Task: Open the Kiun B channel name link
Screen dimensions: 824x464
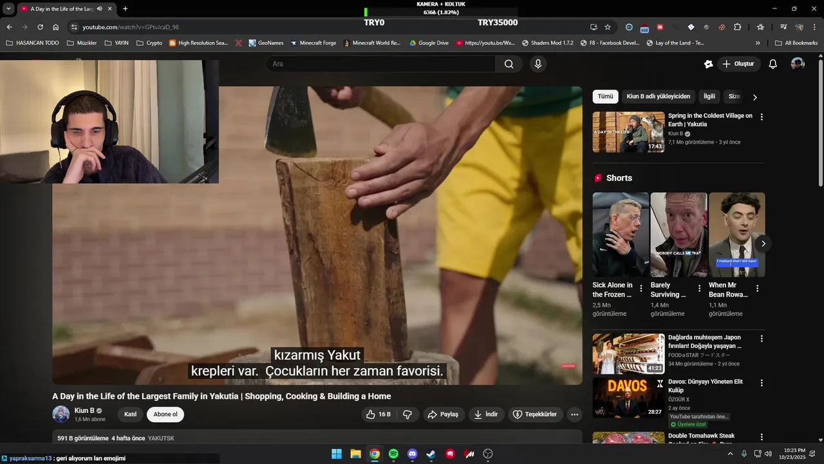Action: click(84, 411)
